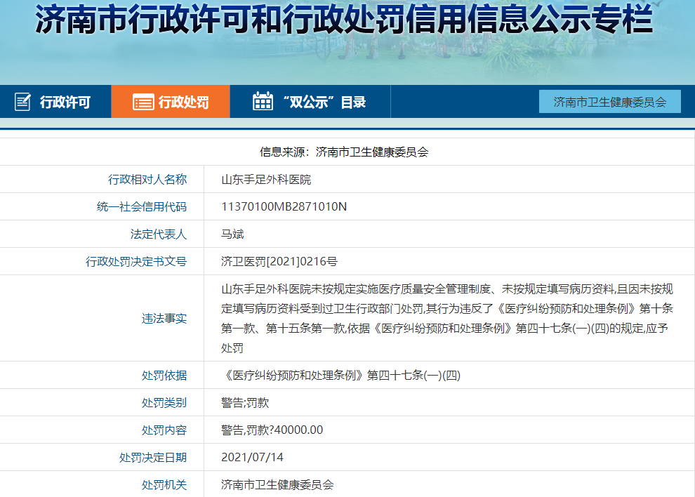Click the label 违法事实
695x497 pixels.
coord(164,318)
